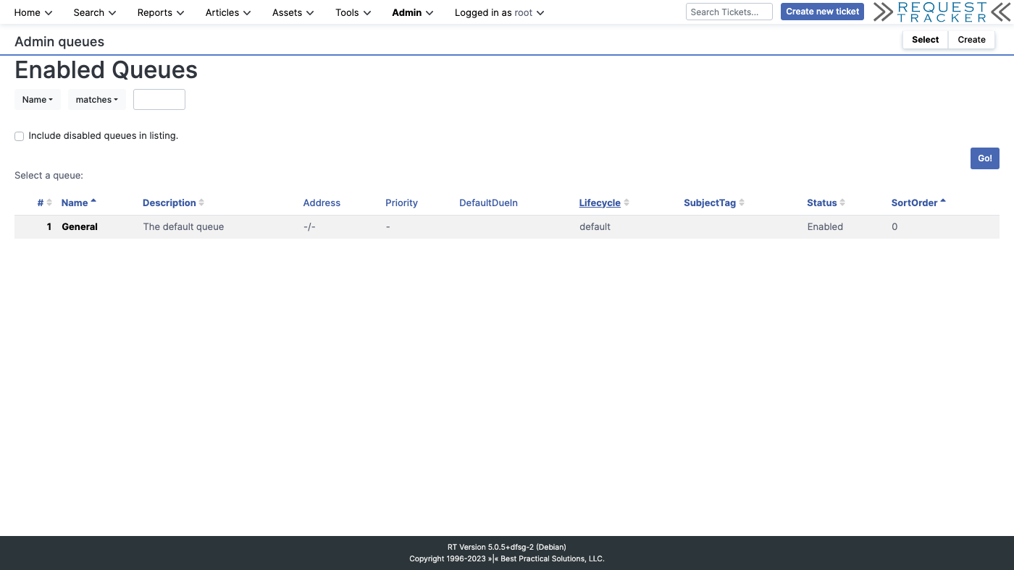Focus the Search Tickets input field
This screenshot has width=1014, height=570.
click(729, 12)
